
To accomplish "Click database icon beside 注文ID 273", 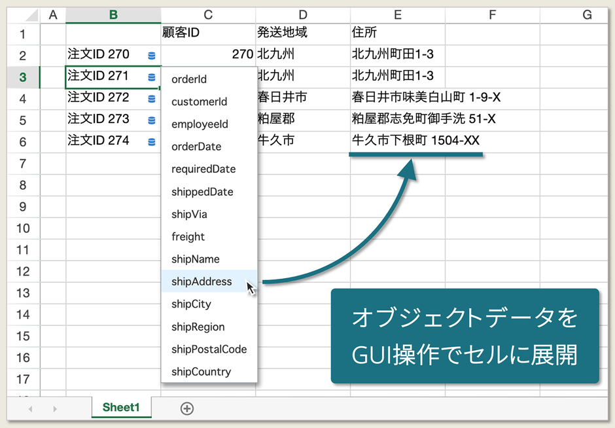I will point(152,120).
